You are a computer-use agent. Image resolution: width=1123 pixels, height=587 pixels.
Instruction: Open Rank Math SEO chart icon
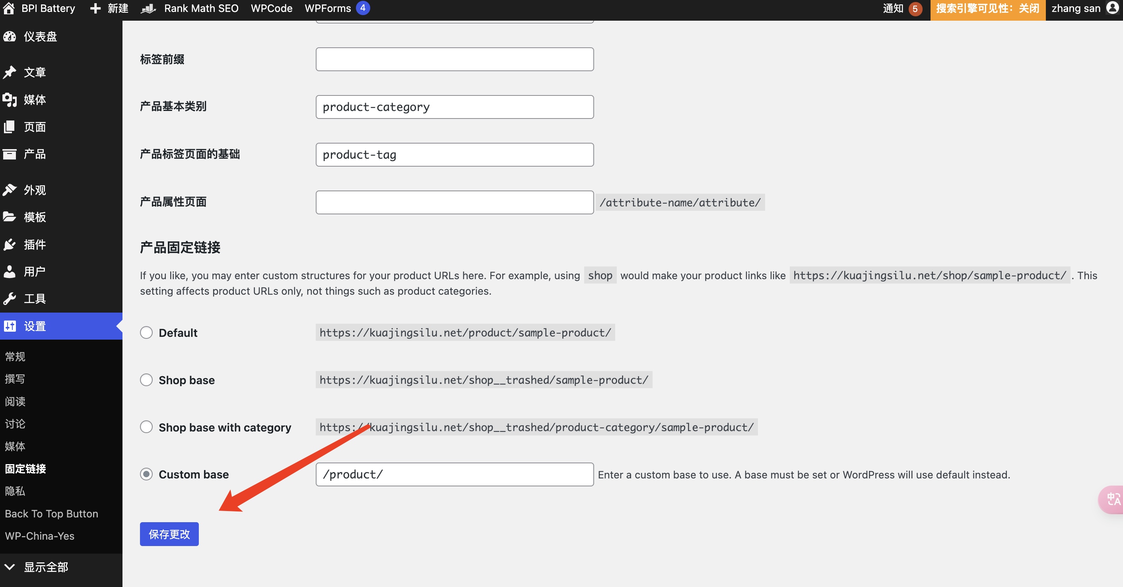tap(148, 8)
